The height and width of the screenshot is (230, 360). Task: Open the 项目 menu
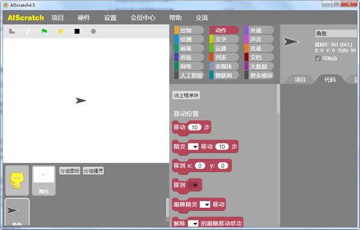coord(58,17)
